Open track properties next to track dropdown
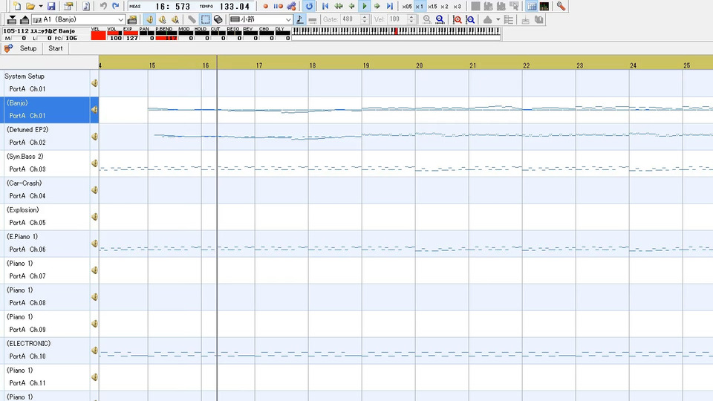Screen dimensions: 713x401 point(132,19)
